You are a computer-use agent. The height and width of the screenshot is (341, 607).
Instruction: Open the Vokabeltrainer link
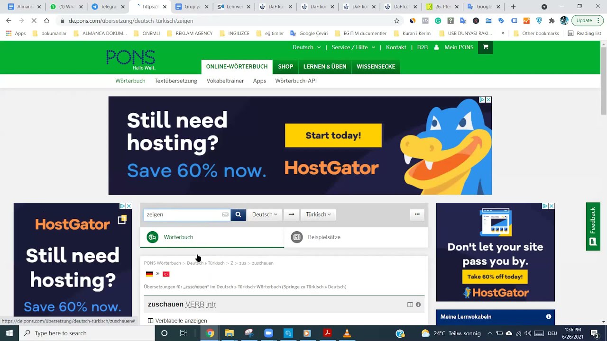(225, 81)
